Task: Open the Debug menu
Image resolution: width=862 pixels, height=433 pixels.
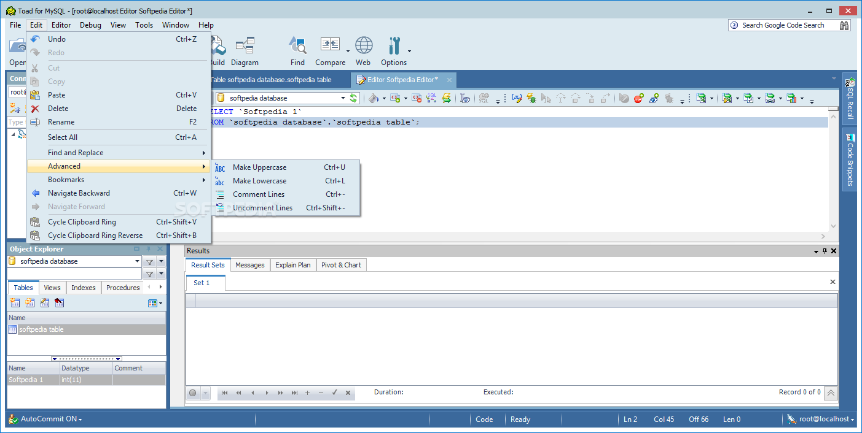Action: [90, 25]
